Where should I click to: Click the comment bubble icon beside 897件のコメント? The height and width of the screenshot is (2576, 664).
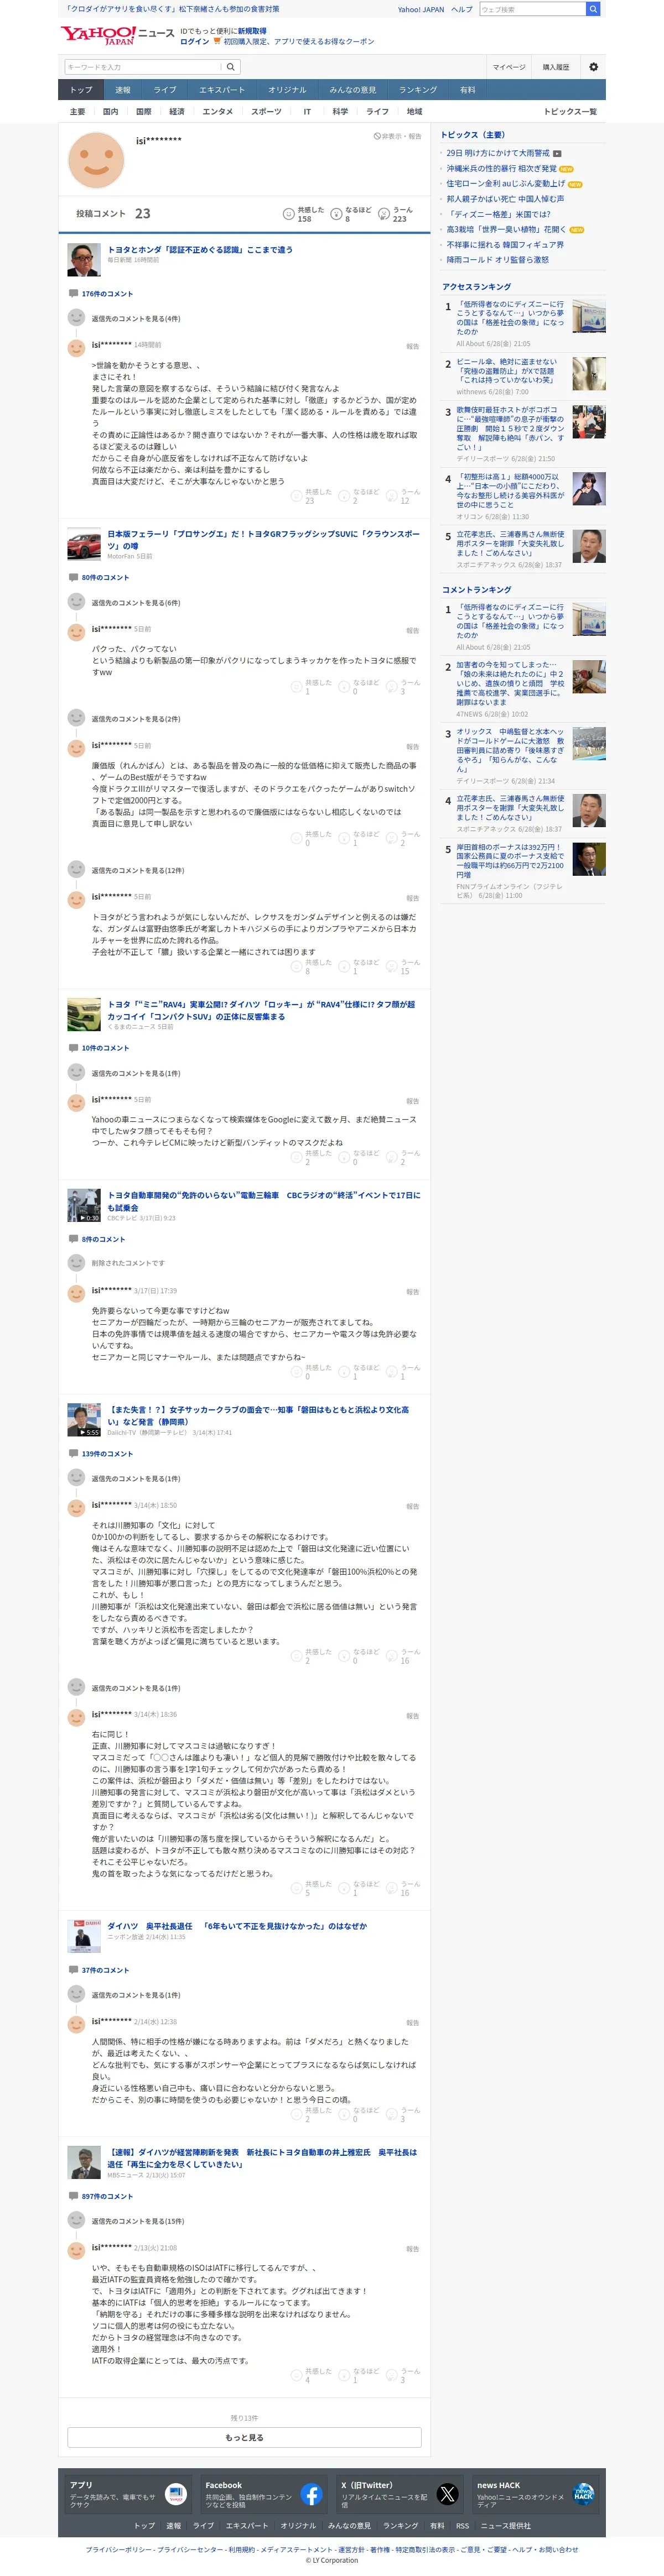73,2197
